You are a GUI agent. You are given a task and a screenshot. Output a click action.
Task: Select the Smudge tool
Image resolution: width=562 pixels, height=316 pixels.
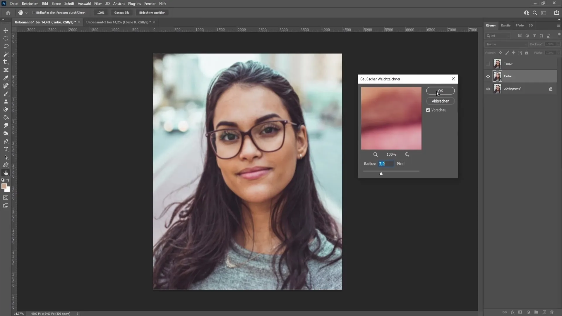point(6,125)
